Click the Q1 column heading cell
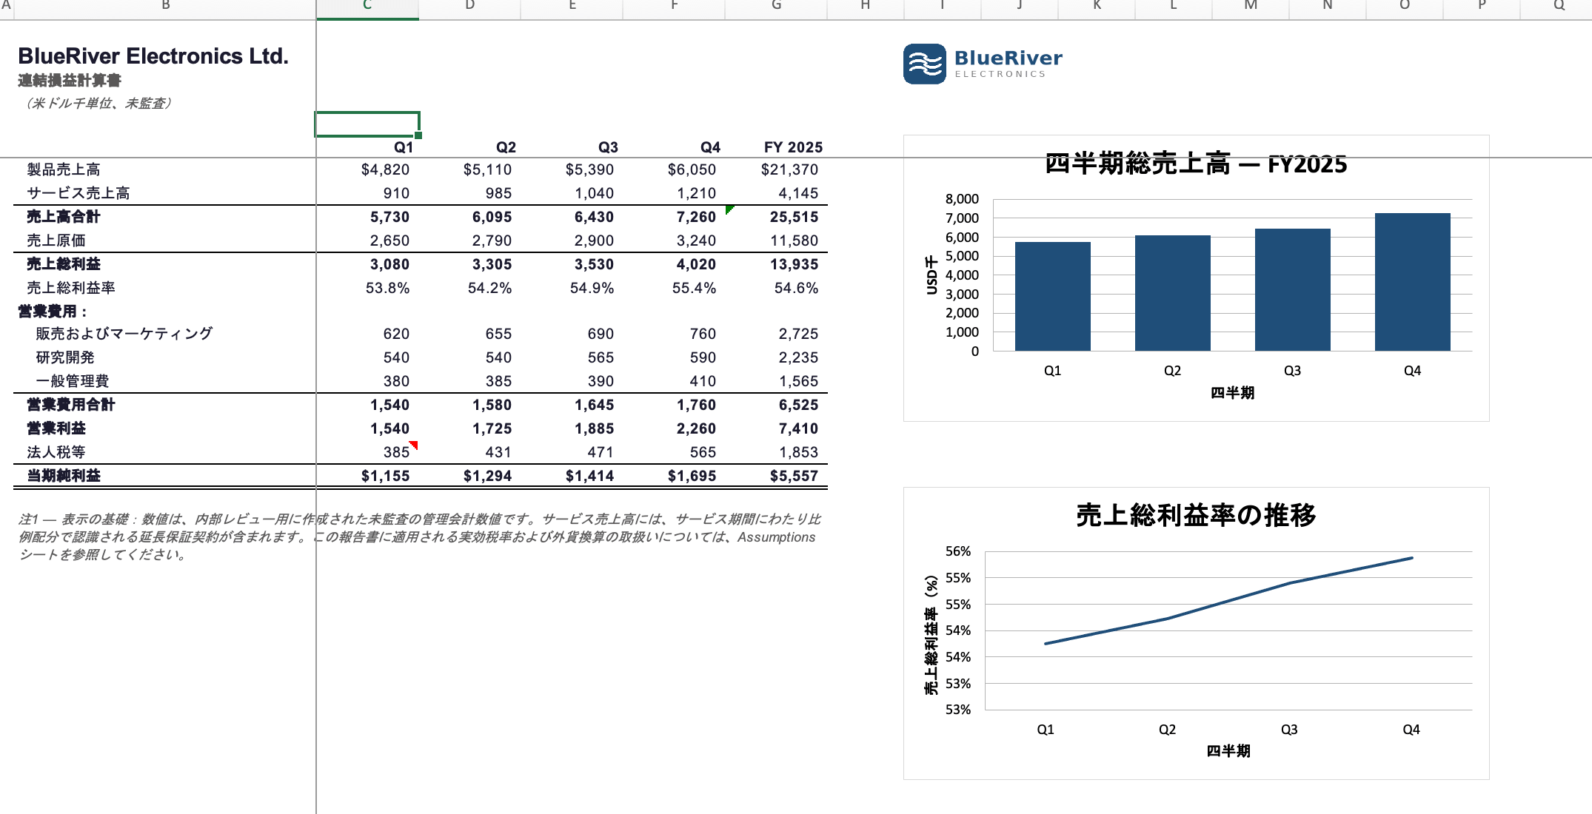The height and width of the screenshot is (814, 1592). point(367,147)
